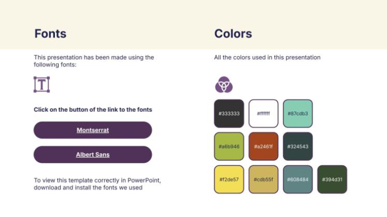The height and width of the screenshot is (217, 387).
Task: Pick the #87cdb3 mint green swatch
Action: [x=297, y=113]
